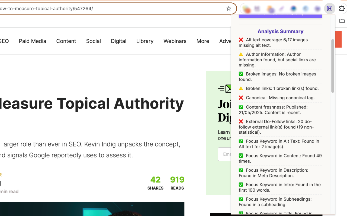Viewport: 347px width, 216px height.
Task: Click the newsletter envelope icon in the signup box
Action: pyautogui.click(x=226, y=89)
